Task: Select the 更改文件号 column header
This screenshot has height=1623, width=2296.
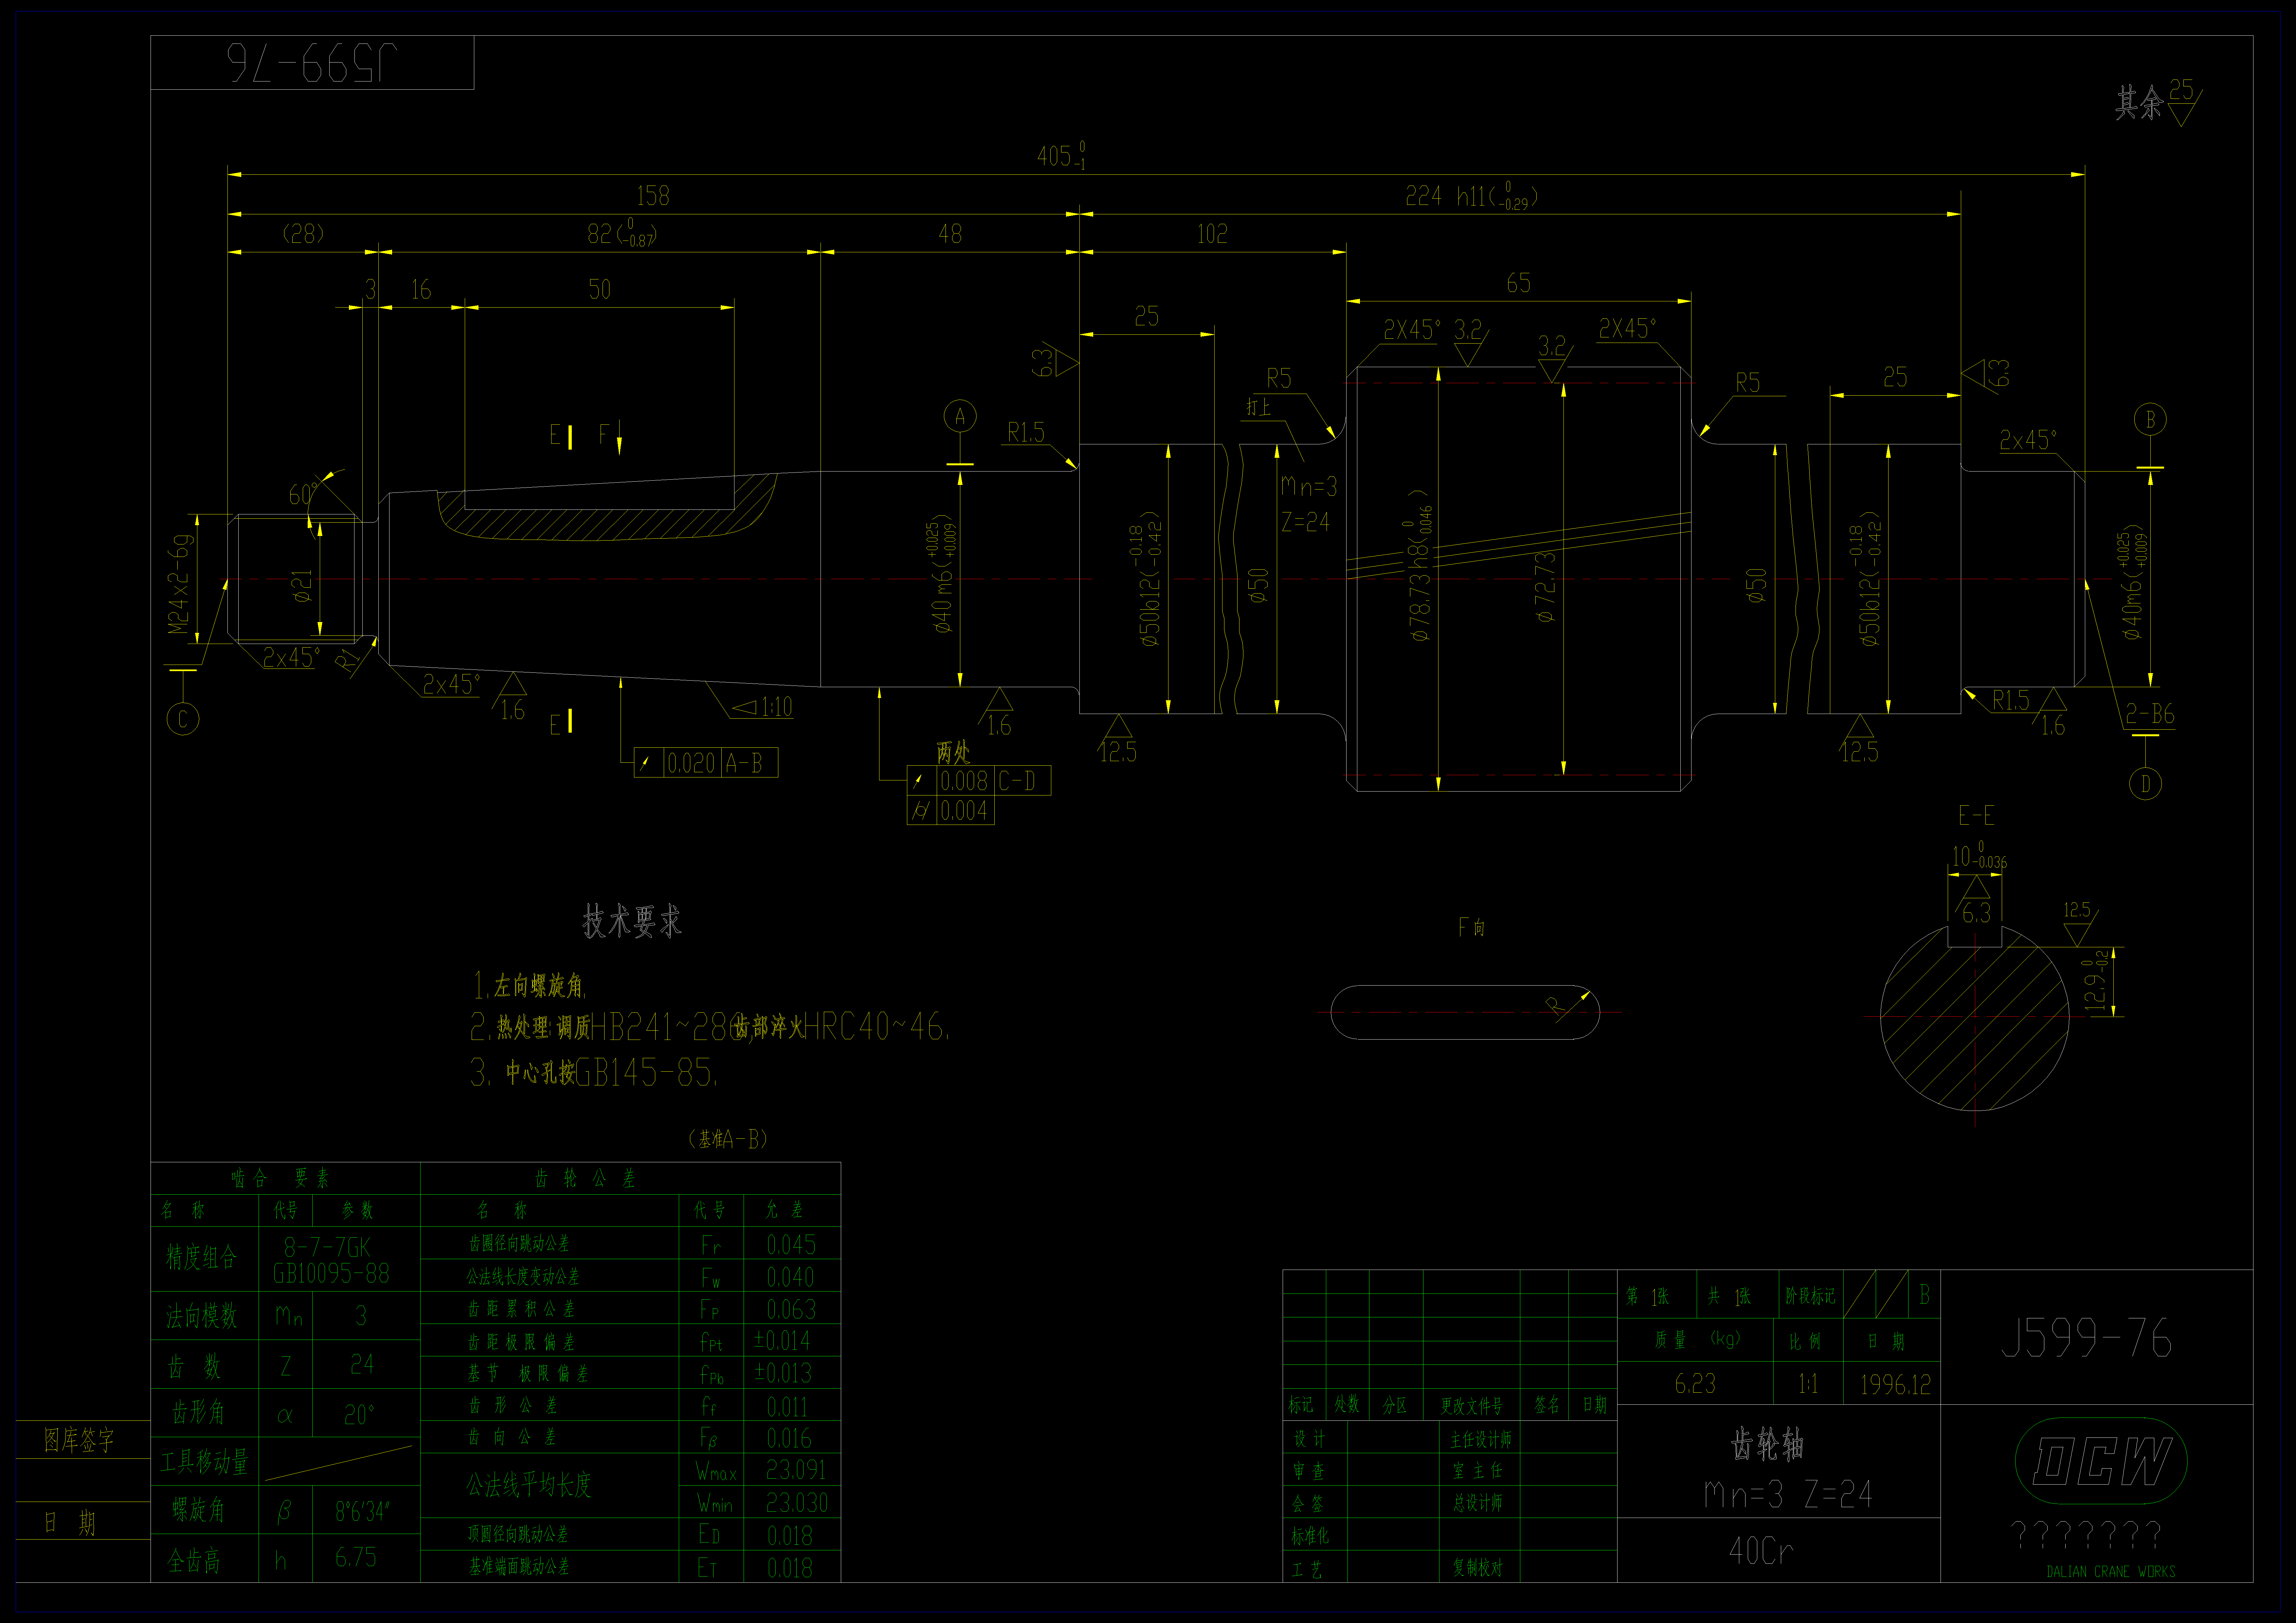Action: pyautogui.click(x=1472, y=1406)
